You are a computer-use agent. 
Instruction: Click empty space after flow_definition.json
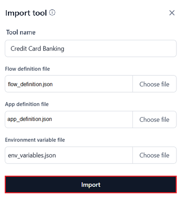pos(92,84)
